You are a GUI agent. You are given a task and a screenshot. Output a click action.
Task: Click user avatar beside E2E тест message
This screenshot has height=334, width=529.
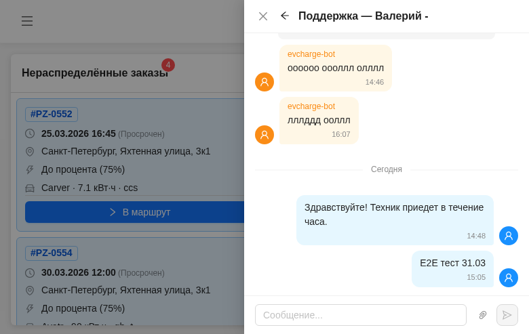509,278
